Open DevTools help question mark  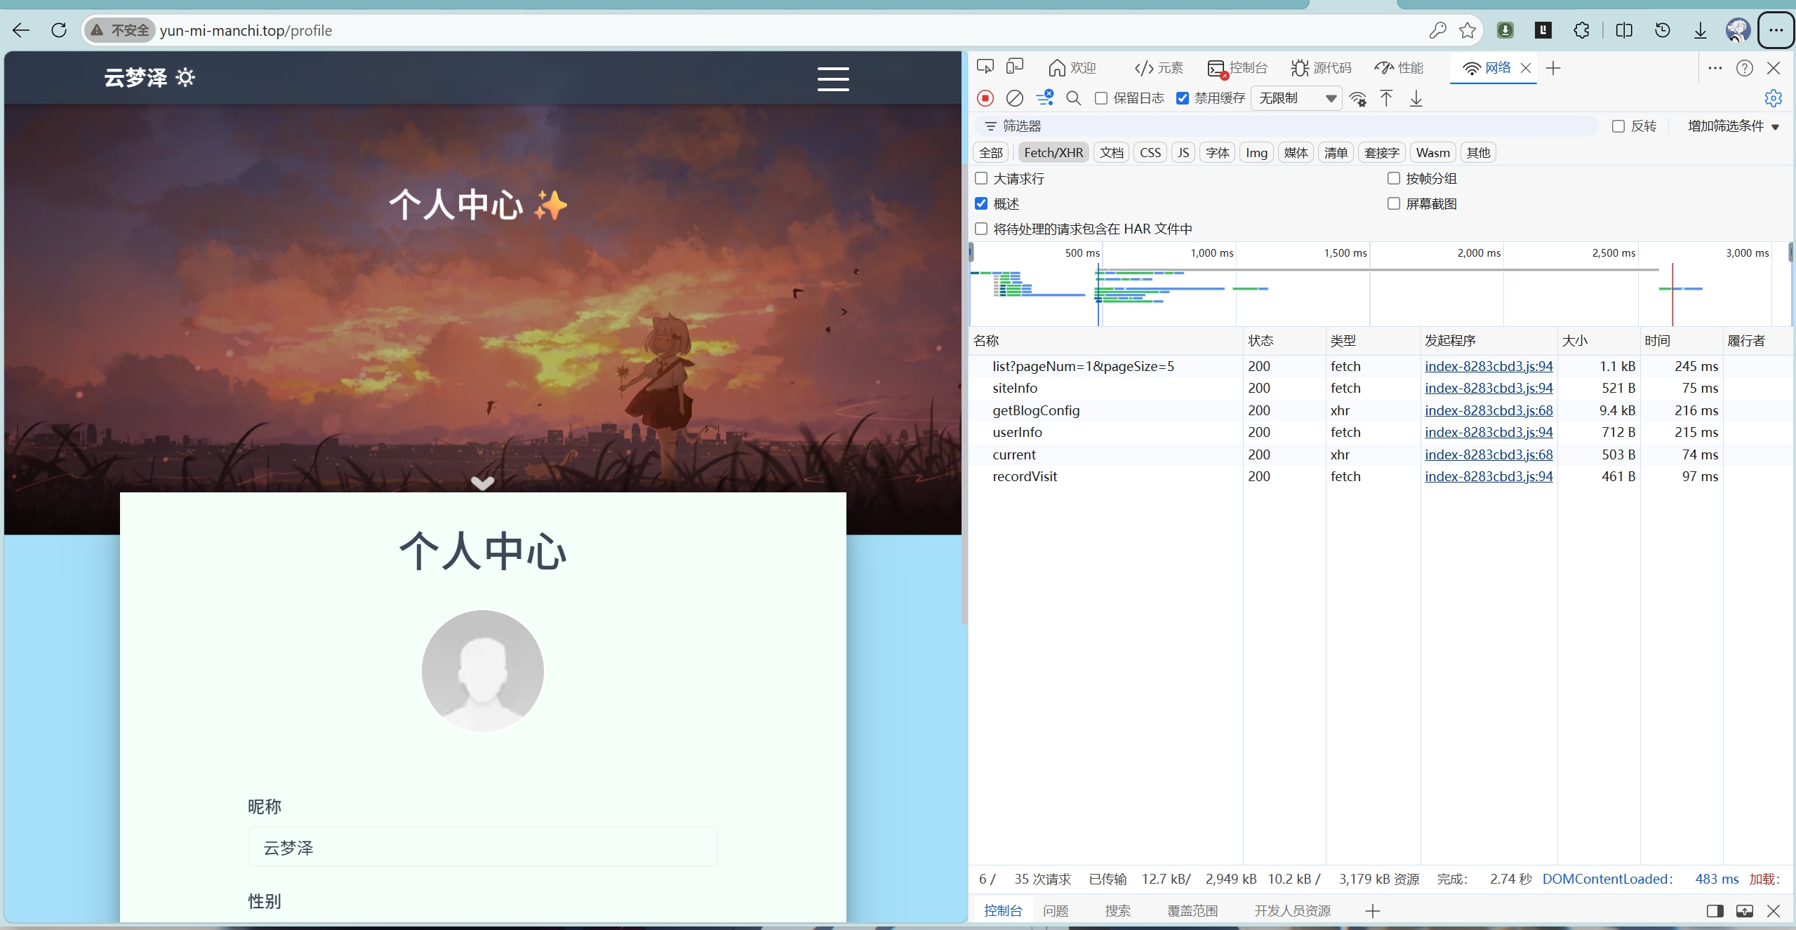point(1745,68)
